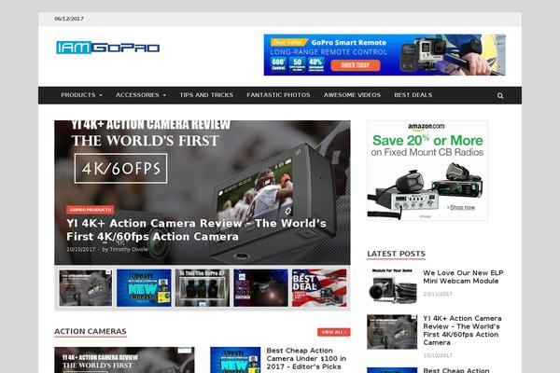
Task: Open the Tips and Tricks menu item
Action: (x=206, y=95)
